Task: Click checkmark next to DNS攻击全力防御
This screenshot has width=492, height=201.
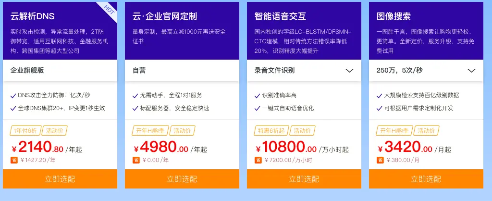Action: coord(13,96)
